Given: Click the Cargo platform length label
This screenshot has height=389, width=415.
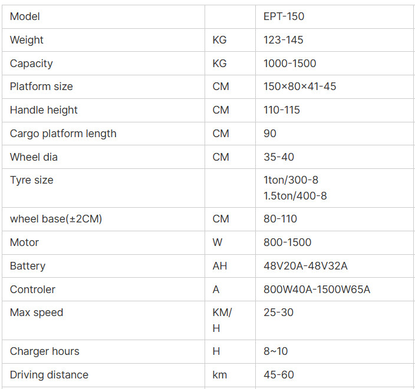Looking at the screenshot, I should [x=63, y=134].
